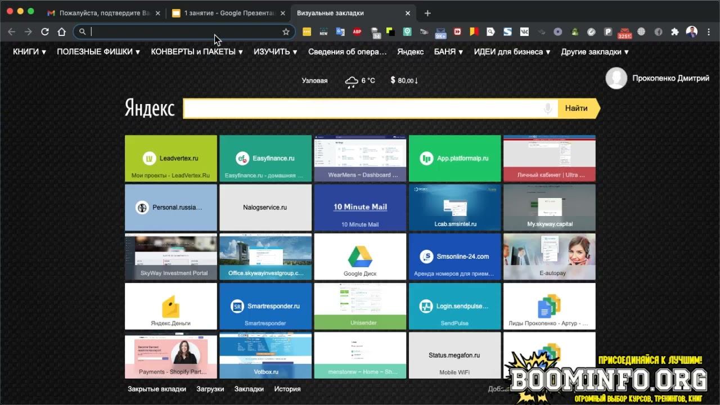The width and height of the screenshot is (720, 405).
Task: Bookmark this page with the star icon
Action: click(x=286, y=32)
